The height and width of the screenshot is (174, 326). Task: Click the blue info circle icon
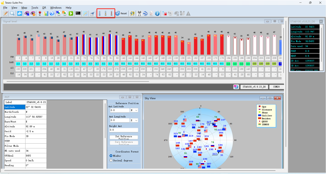coord(157,14)
